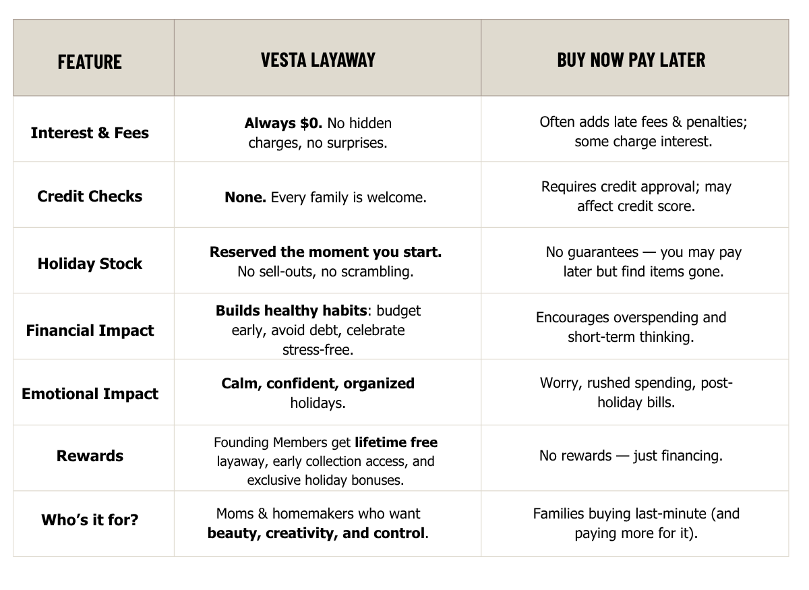The image size is (809, 590).
Task: Click "Reserved the moment you start." text
Action: pyautogui.click(x=325, y=252)
